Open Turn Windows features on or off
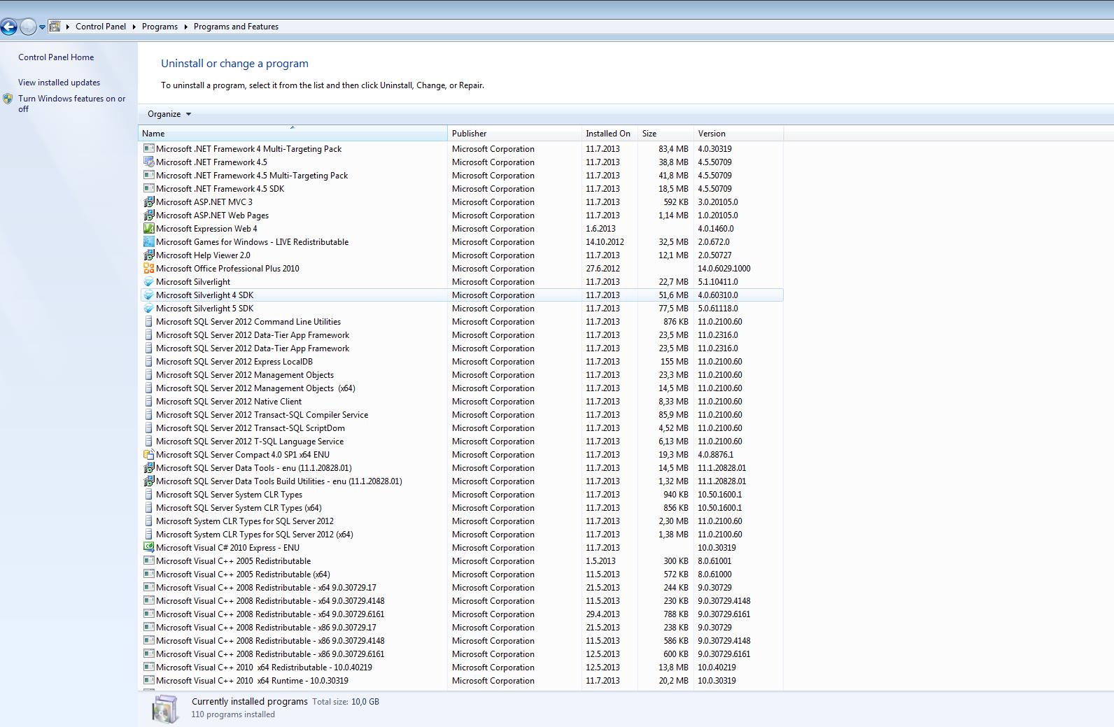1114x727 pixels. [72, 104]
